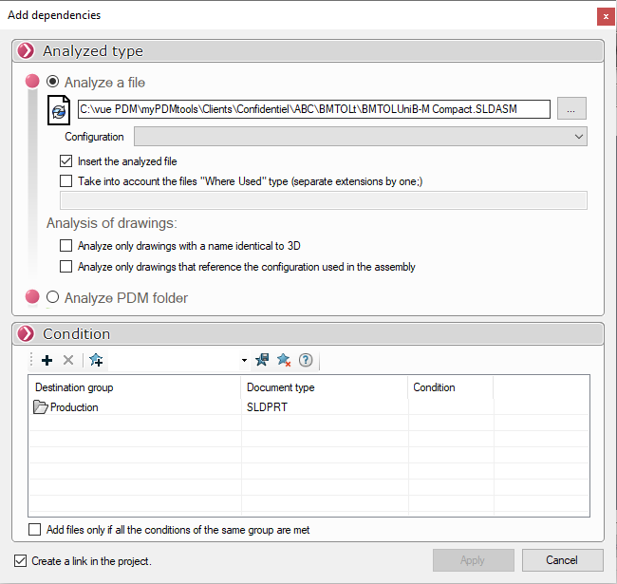
Task: Click the save favorite icon
Action: [262, 360]
